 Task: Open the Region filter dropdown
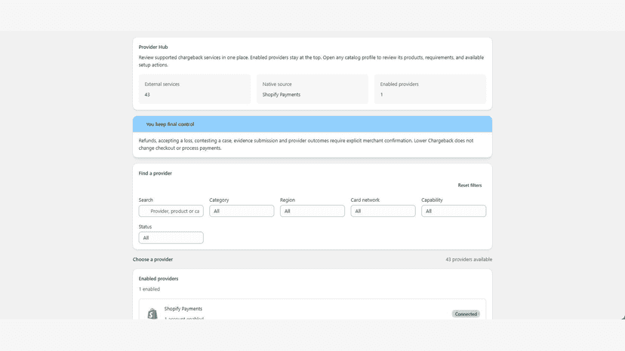(312, 211)
